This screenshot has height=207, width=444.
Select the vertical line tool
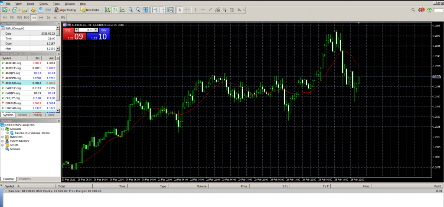click(196, 10)
